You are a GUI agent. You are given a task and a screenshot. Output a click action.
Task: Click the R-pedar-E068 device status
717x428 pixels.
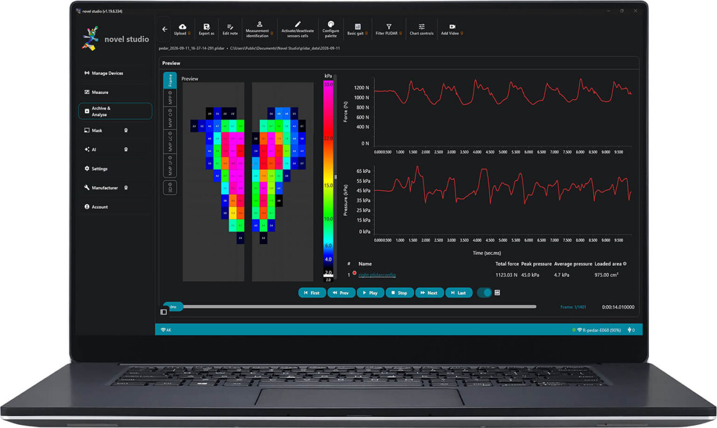[597, 330]
